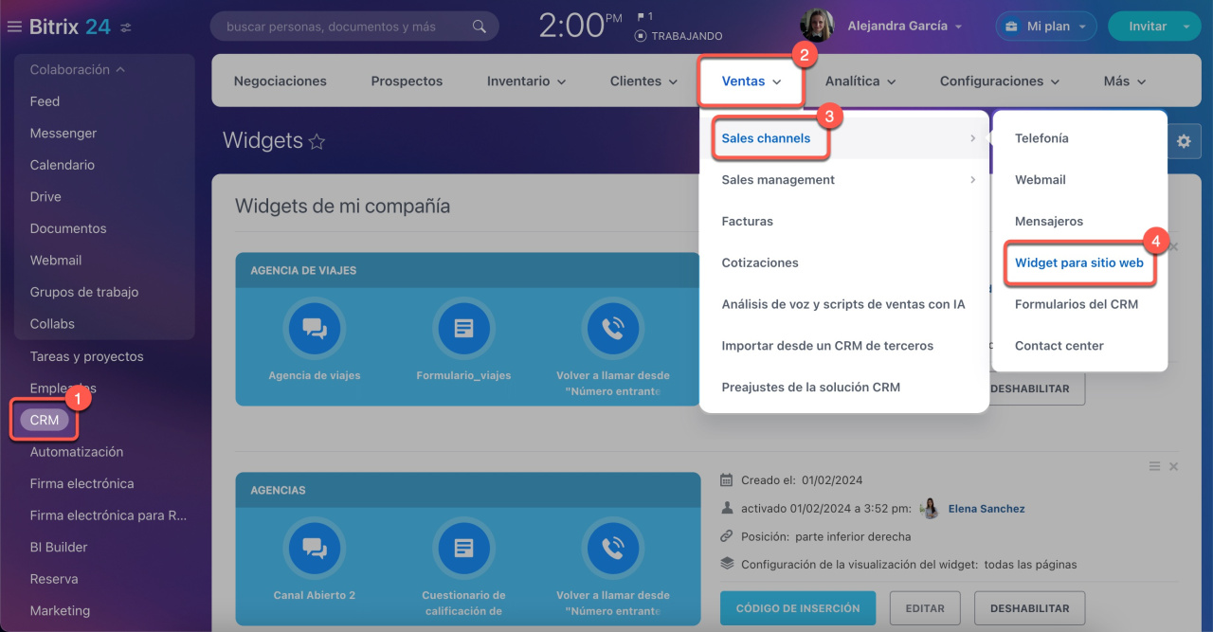Click the drag handle on Agencias widget

tap(1154, 466)
